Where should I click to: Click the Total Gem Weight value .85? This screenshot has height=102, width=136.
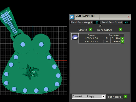click(97, 22)
